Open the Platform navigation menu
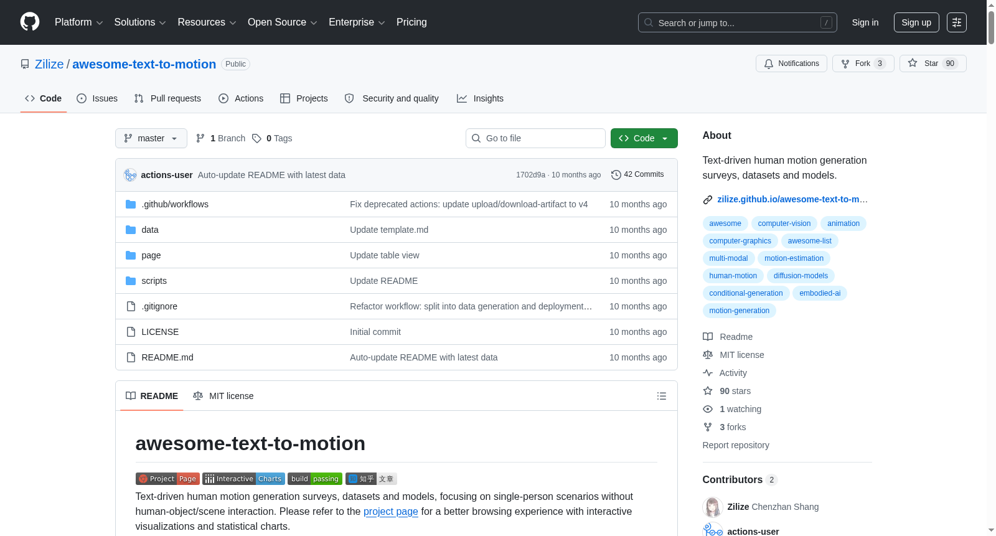Image resolution: width=996 pixels, height=536 pixels. [79, 22]
